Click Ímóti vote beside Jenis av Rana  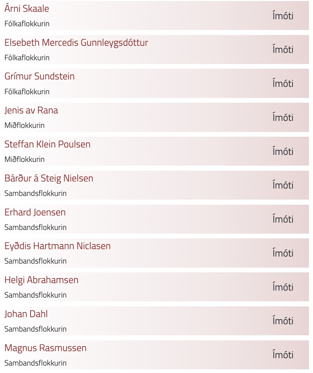pos(283,117)
